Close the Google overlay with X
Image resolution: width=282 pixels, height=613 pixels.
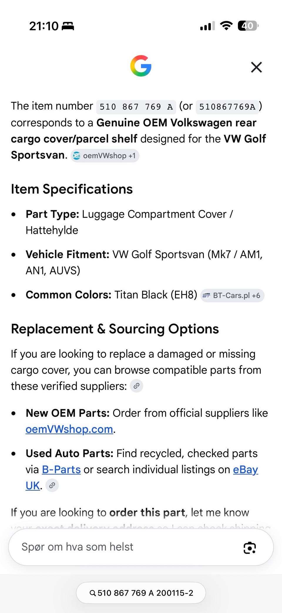point(256,67)
